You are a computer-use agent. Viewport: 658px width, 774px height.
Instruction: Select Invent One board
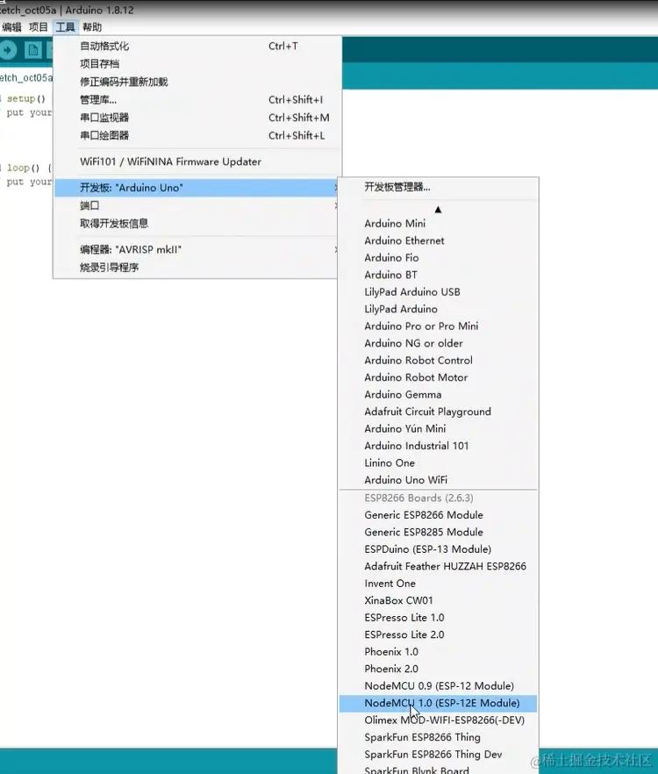tap(439, 584)
